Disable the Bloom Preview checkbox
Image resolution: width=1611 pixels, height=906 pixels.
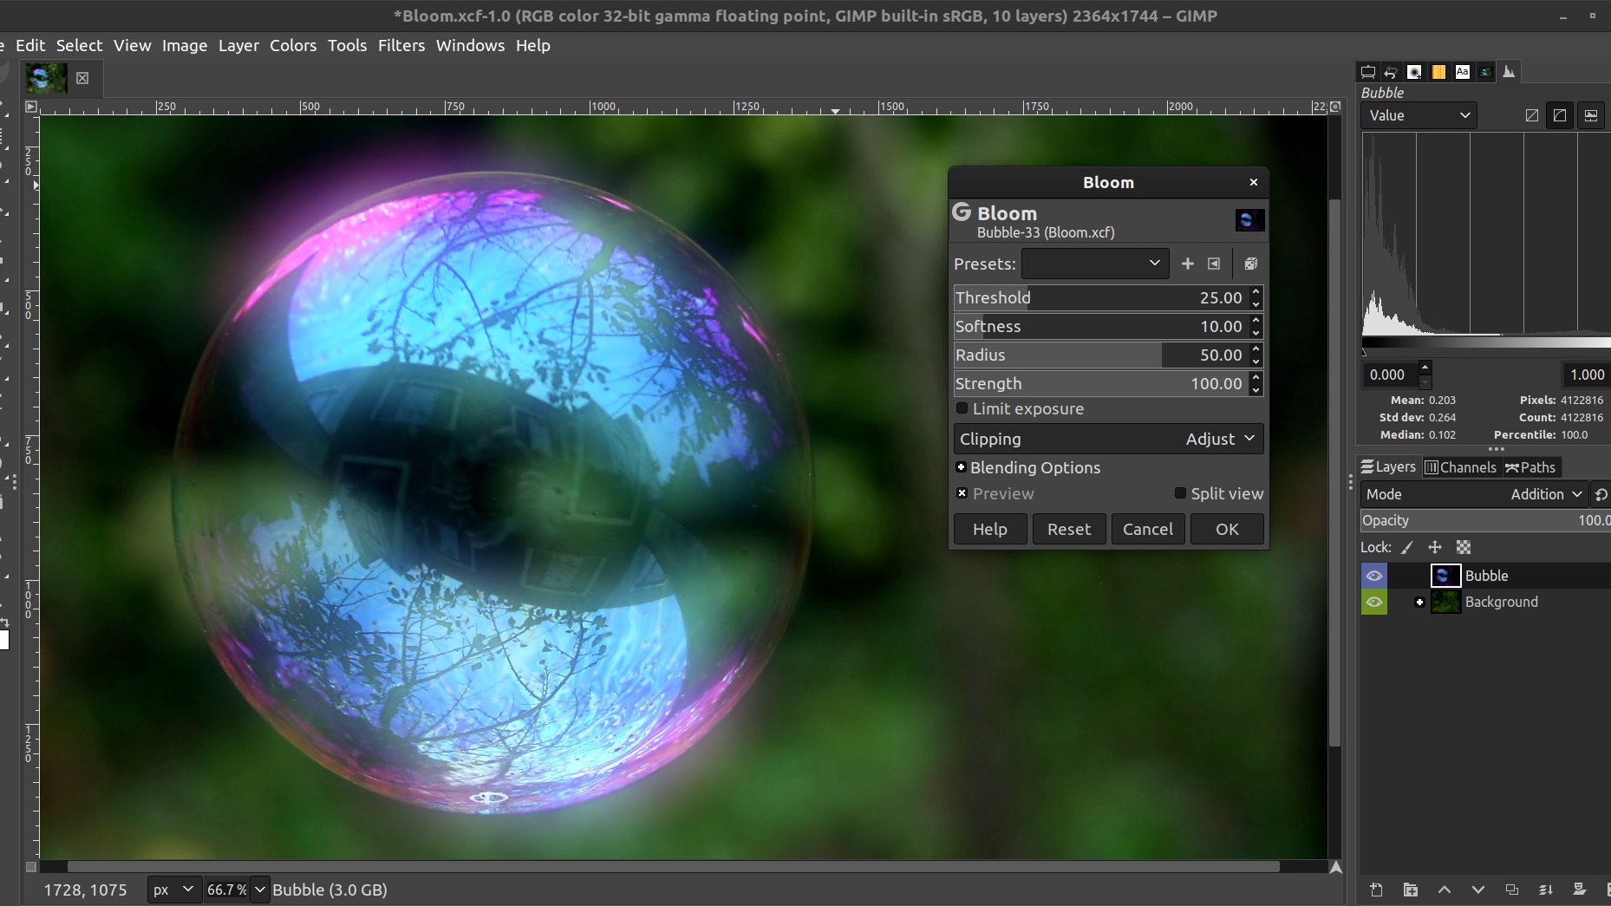coord(962,492)
